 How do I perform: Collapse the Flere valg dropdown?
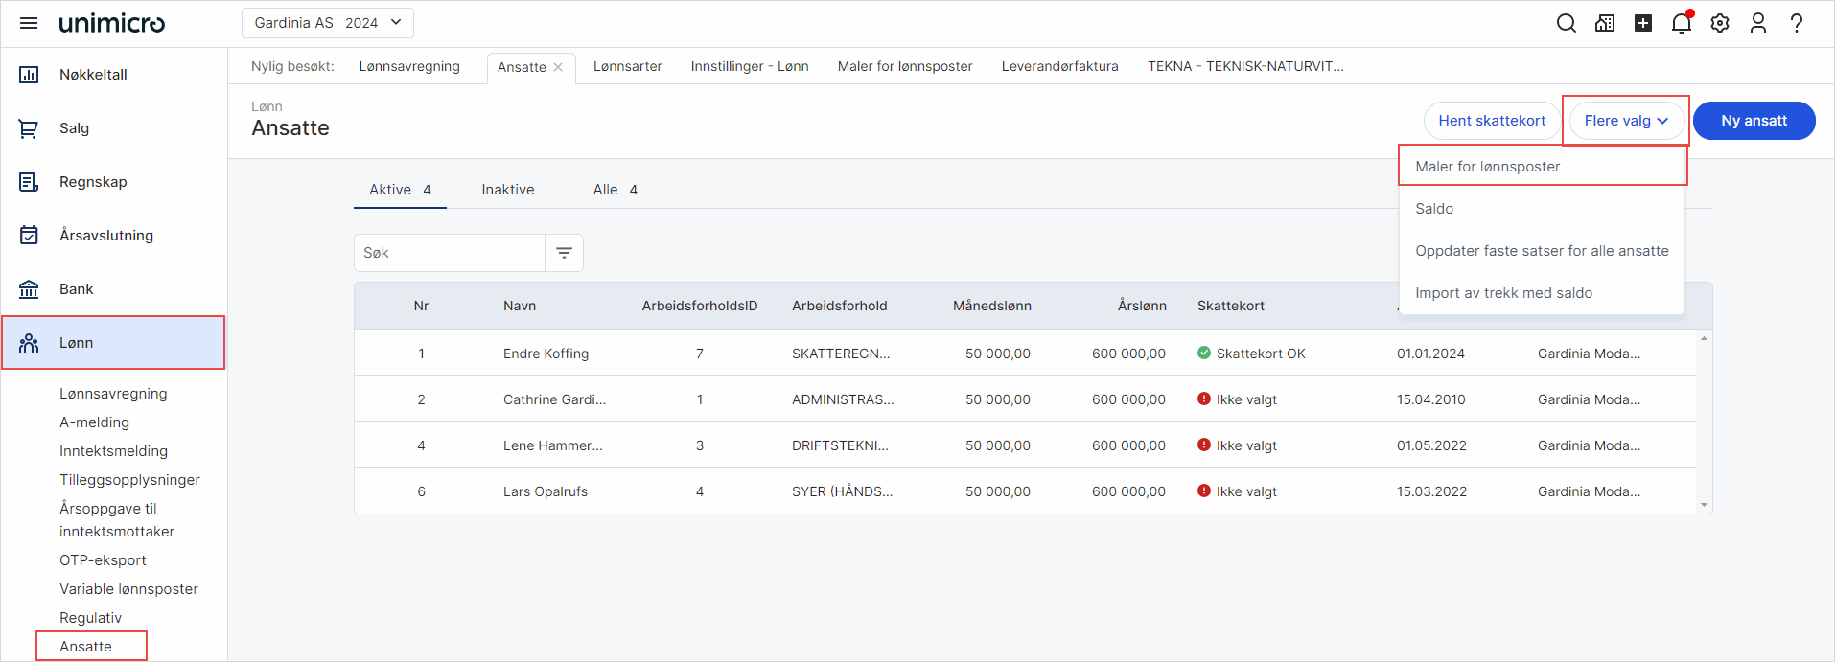(1626, 121)
